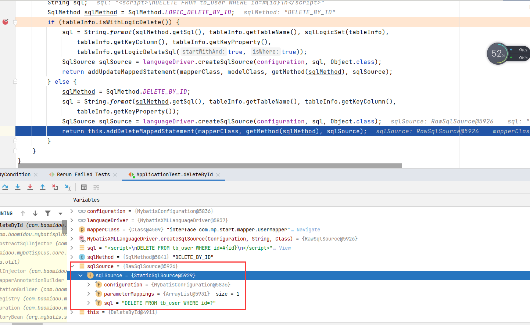Click the field icon beside parameterMappings
Viewport: 530px width, 325px height.
point(99,294)
